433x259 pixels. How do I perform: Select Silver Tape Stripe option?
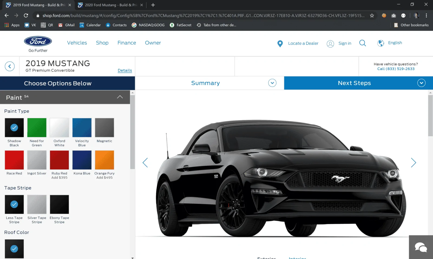coord(37,205)
